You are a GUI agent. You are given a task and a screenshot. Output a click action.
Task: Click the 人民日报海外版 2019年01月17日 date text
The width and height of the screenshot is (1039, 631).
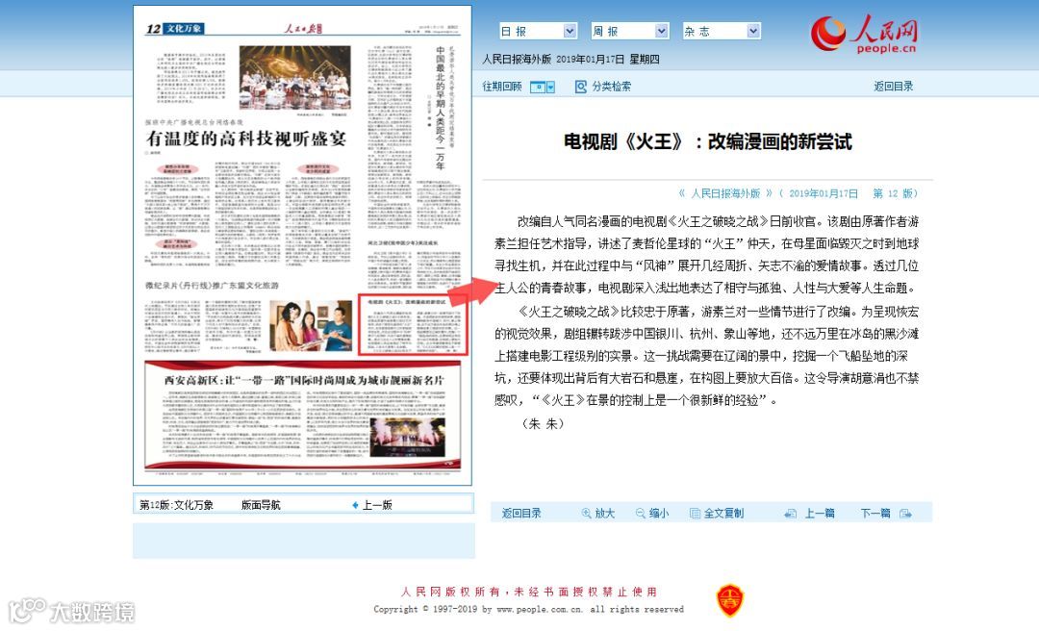point(570,60)
